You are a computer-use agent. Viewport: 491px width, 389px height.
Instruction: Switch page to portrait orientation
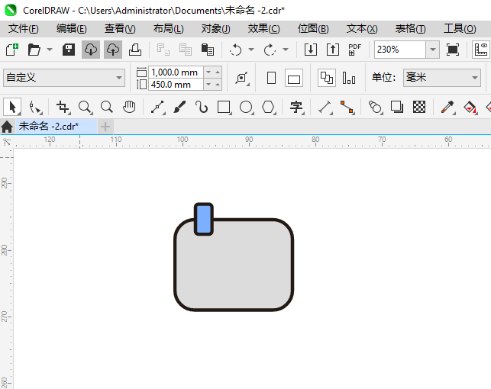271,78
